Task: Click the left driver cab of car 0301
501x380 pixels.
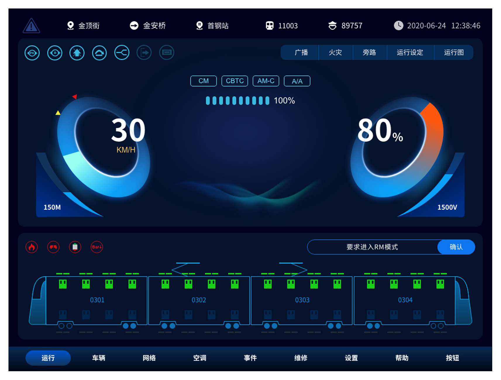Action: tap(37, 300)
